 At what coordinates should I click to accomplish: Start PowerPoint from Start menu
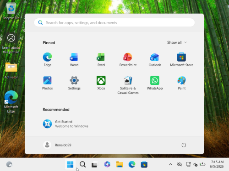coord(128,60)
